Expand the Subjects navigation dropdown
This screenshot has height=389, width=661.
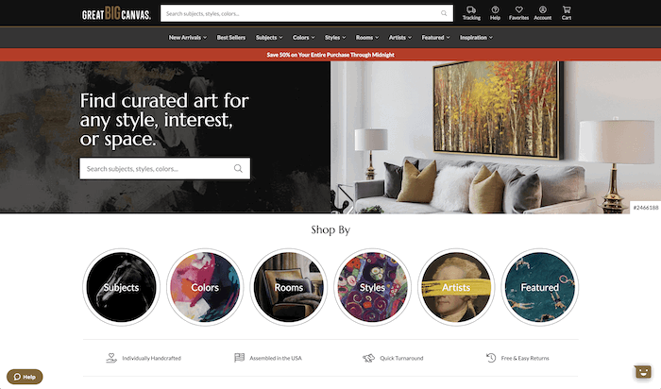pos(269,38)
